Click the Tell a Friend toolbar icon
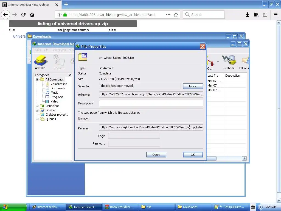Image resolution: width=281 pixels, height=211 pixels. tap(244, 62)
